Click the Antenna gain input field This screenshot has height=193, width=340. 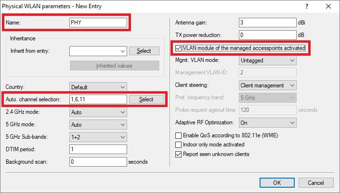coord(268,23)
